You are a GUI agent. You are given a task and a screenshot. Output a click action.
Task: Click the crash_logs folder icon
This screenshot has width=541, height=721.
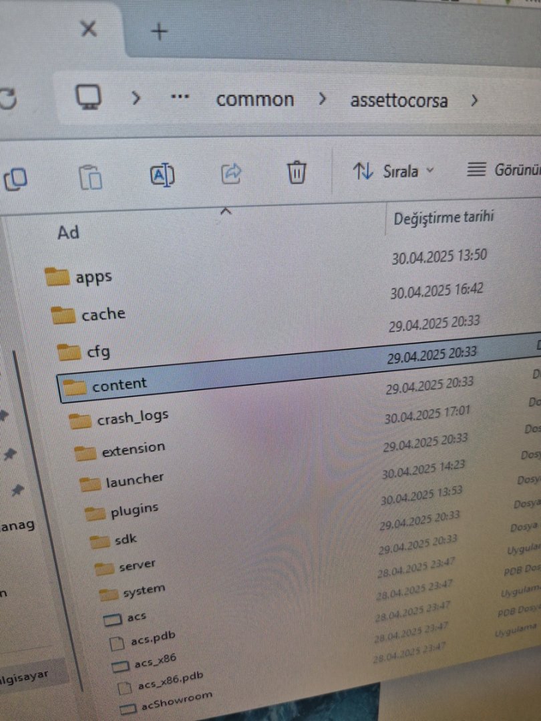[79, 421]
